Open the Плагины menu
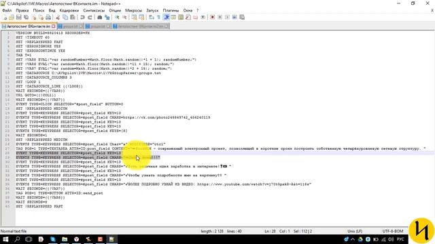This screenshot has width=435, height=244. click(x=171, y=10)
